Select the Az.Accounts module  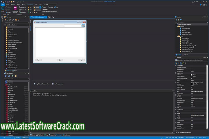[x=11, y=96]
